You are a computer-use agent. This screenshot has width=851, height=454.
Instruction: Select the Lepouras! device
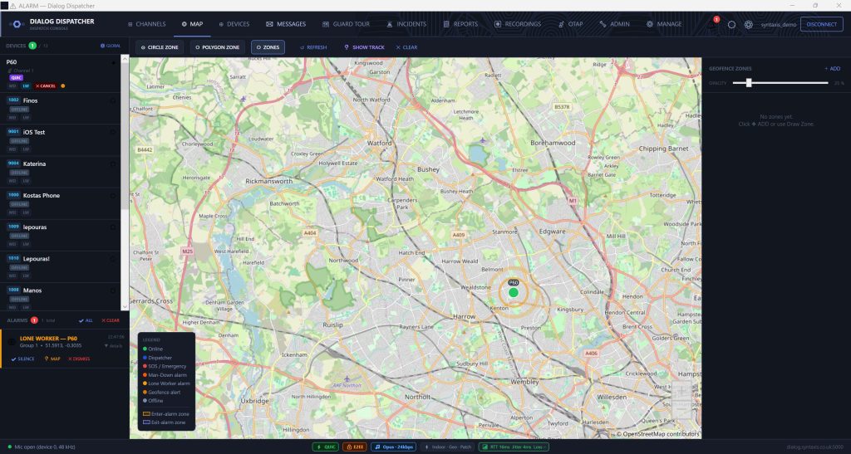[60, 266]
